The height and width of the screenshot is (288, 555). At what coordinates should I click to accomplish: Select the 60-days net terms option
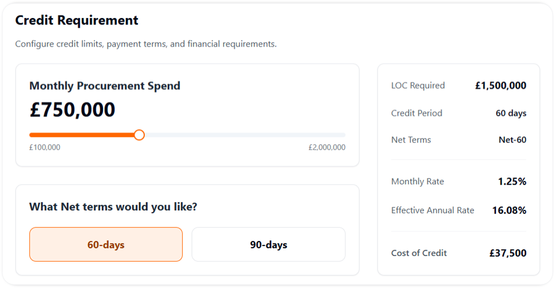(x=106, y=245)
